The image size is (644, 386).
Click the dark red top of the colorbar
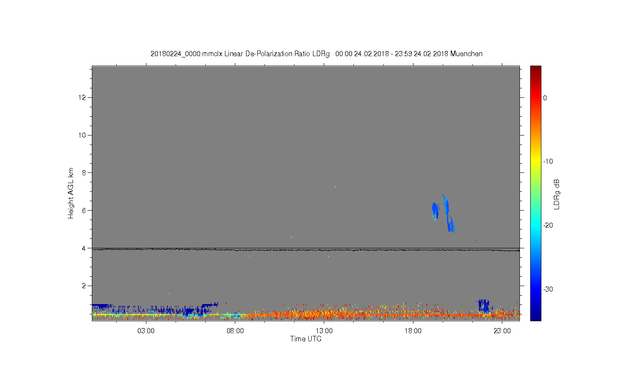[536, 69]
